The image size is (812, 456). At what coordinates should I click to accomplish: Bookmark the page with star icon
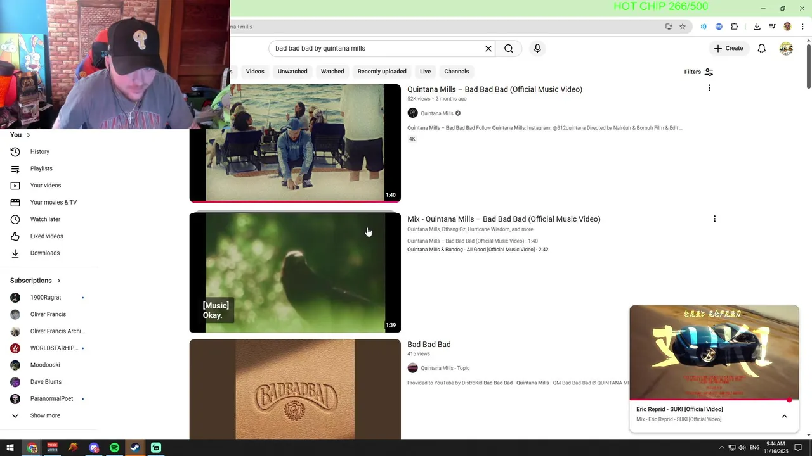pyautogui.click(x=683, y=27)
